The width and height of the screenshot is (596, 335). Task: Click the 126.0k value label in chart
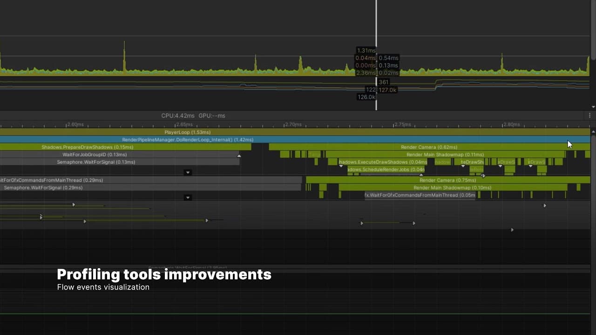coord(366,97)
